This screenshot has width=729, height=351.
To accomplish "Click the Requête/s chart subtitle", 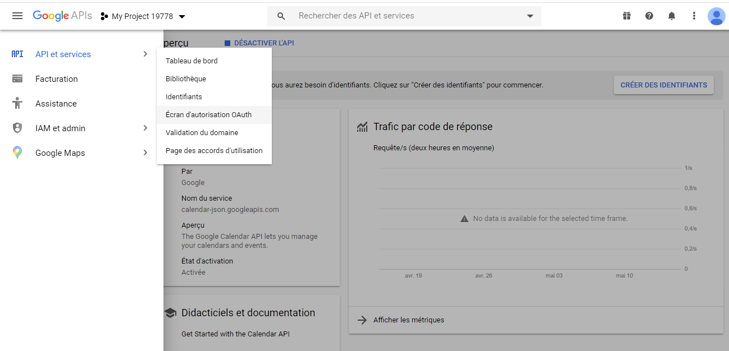I will pos(434,148).
